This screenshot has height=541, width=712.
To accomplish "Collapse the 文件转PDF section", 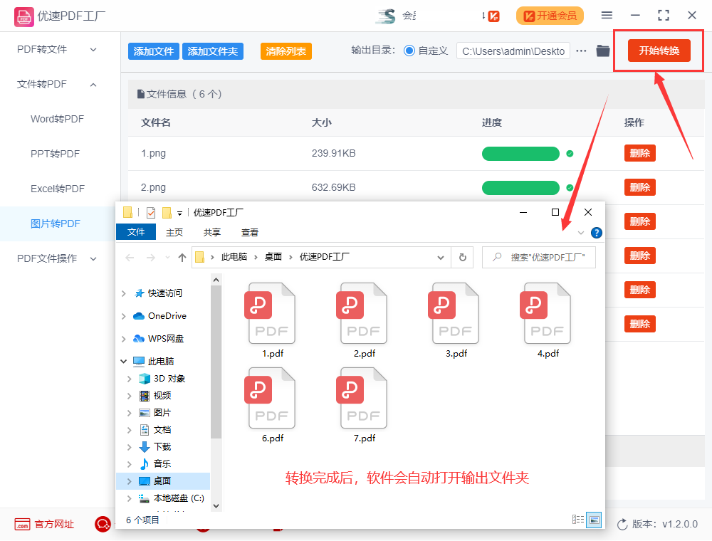I will 93,84.
